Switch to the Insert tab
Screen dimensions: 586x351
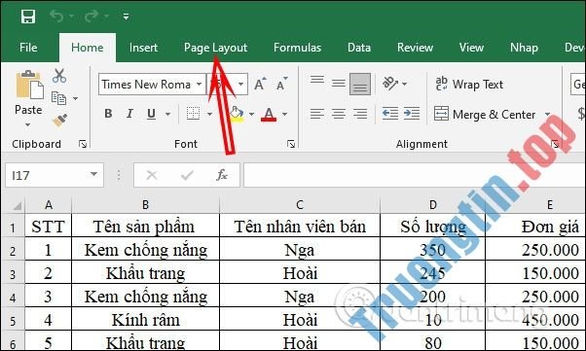[143, 48]
